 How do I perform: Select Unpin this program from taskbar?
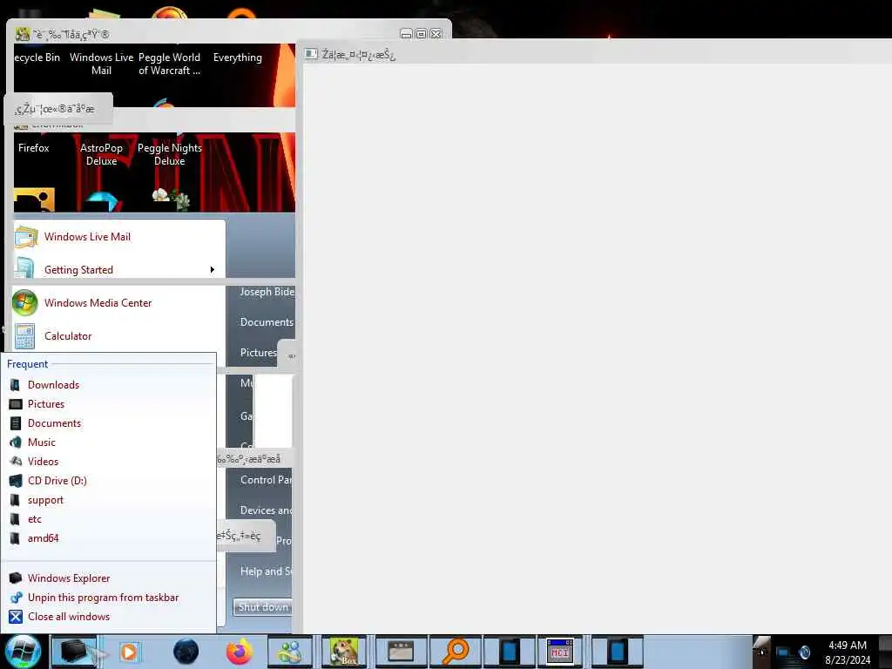coord(103,598)
